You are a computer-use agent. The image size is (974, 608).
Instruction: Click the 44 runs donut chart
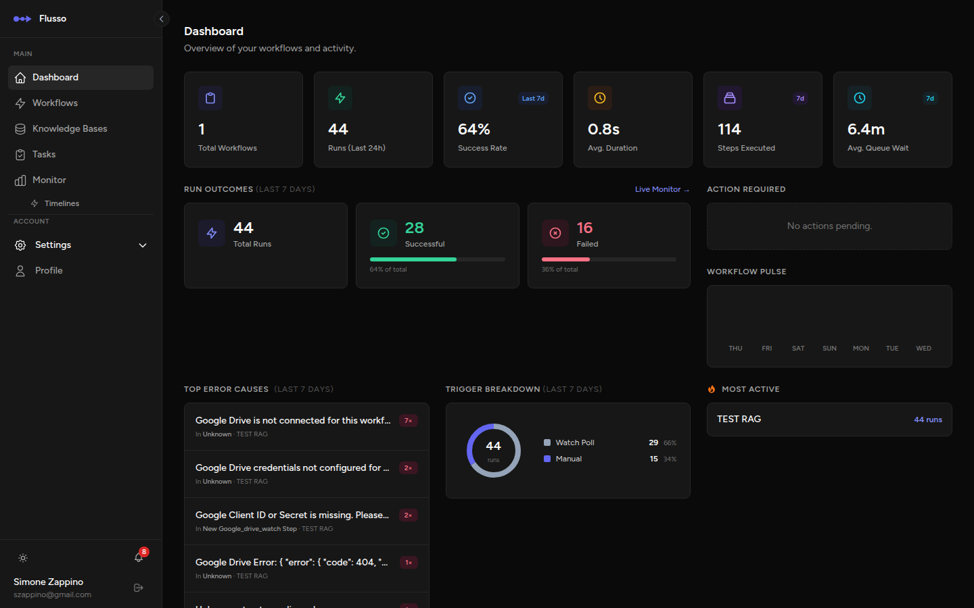click(x=494, y=451)
